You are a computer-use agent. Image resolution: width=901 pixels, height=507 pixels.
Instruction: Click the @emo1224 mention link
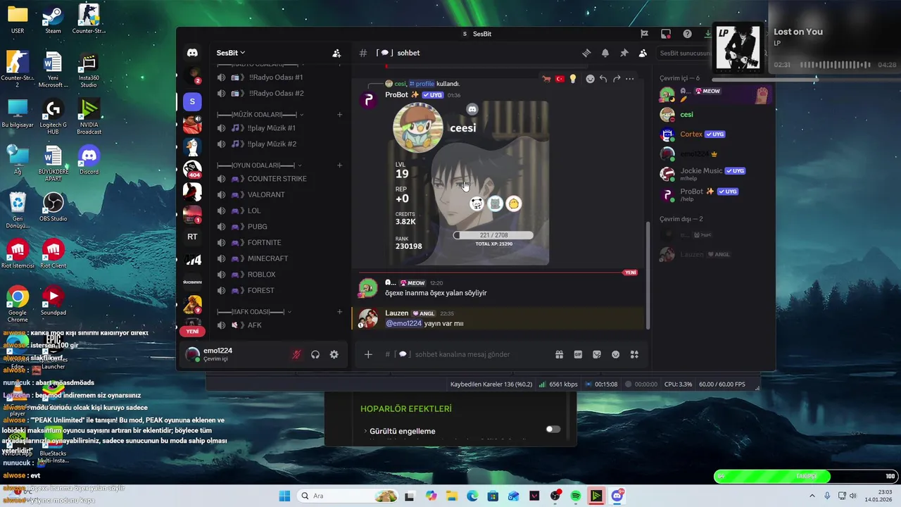point(403,324)
